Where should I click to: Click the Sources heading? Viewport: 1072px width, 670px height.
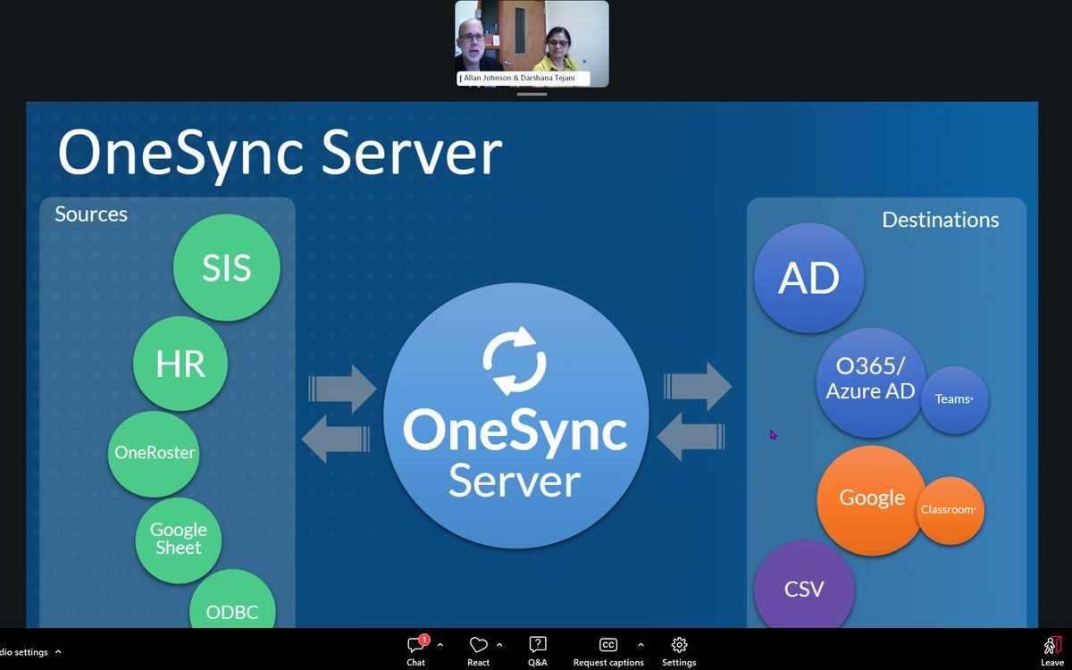(x=91, y=214)
